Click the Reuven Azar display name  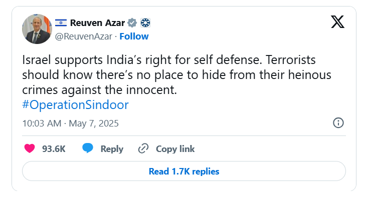97,23
